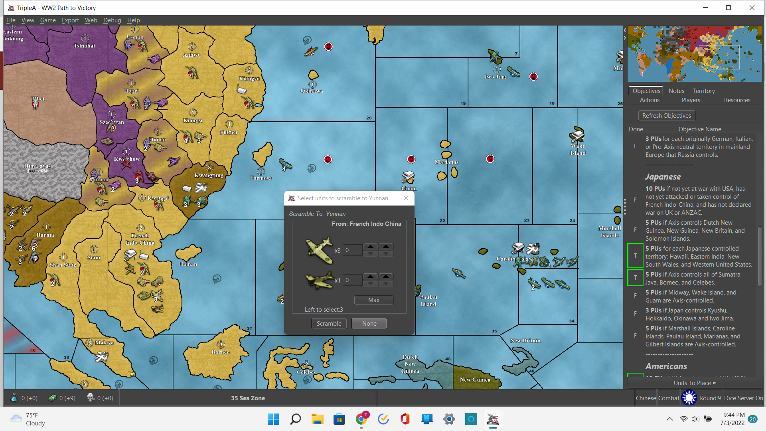Click the Refresh Objectives button
The image size is (766, 431).
click(x=667, y=116)
